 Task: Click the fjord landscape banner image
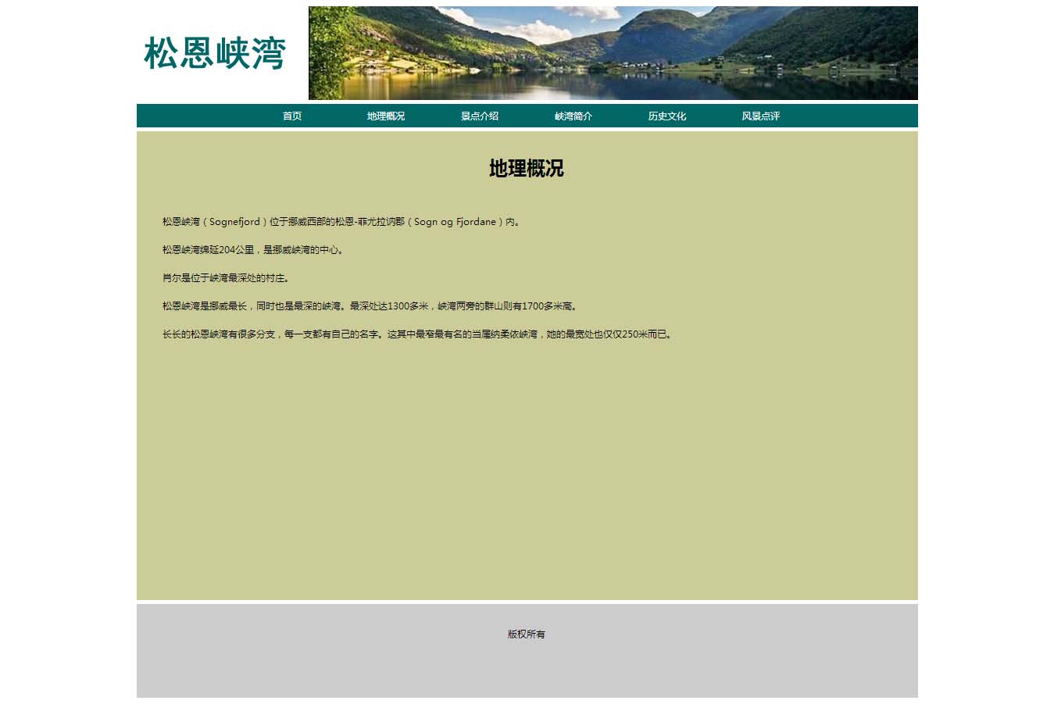tap(613, 53)
